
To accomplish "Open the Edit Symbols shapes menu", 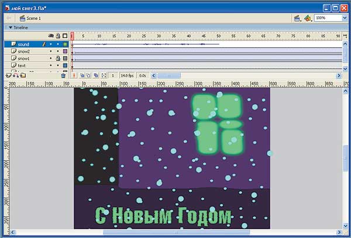I will coord(308,18).
